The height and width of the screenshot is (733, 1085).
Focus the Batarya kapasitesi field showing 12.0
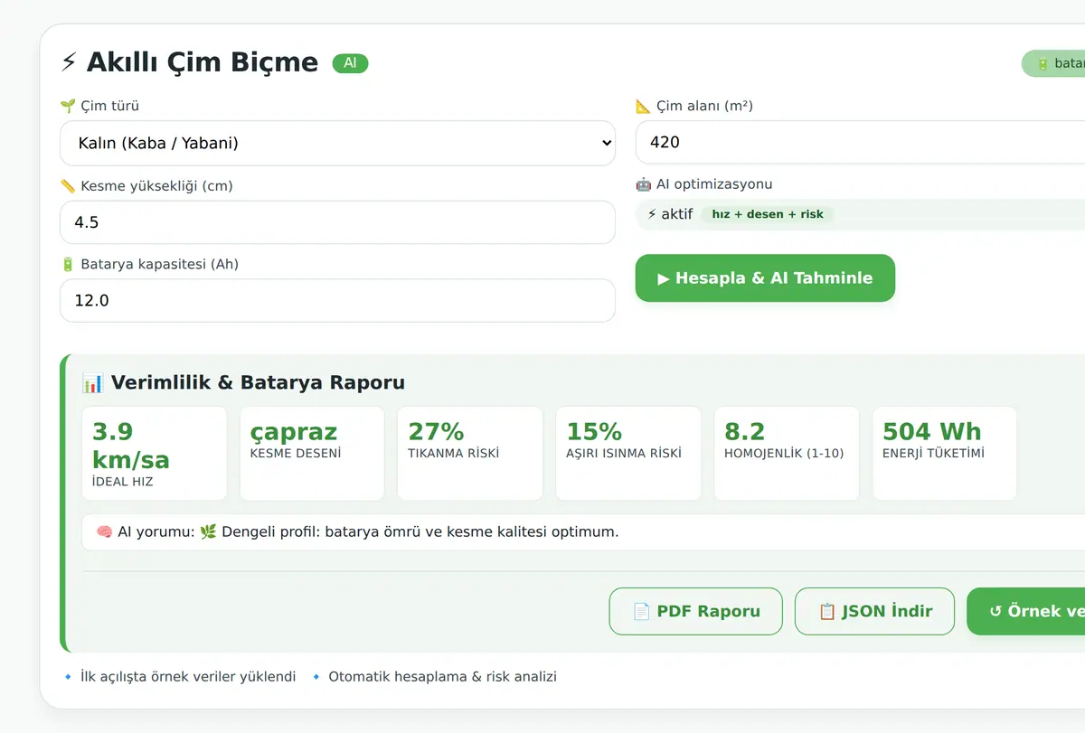(337, 300)
